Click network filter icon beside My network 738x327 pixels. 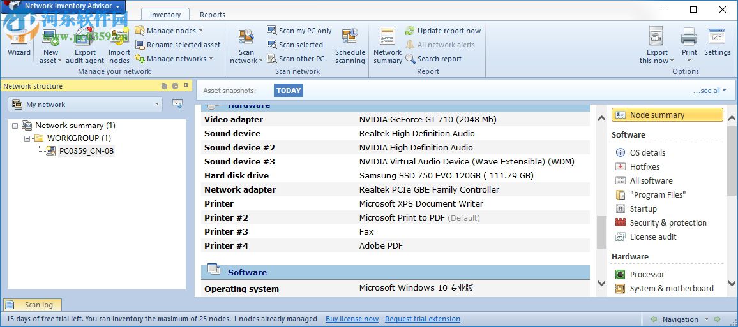click(177, 104)
